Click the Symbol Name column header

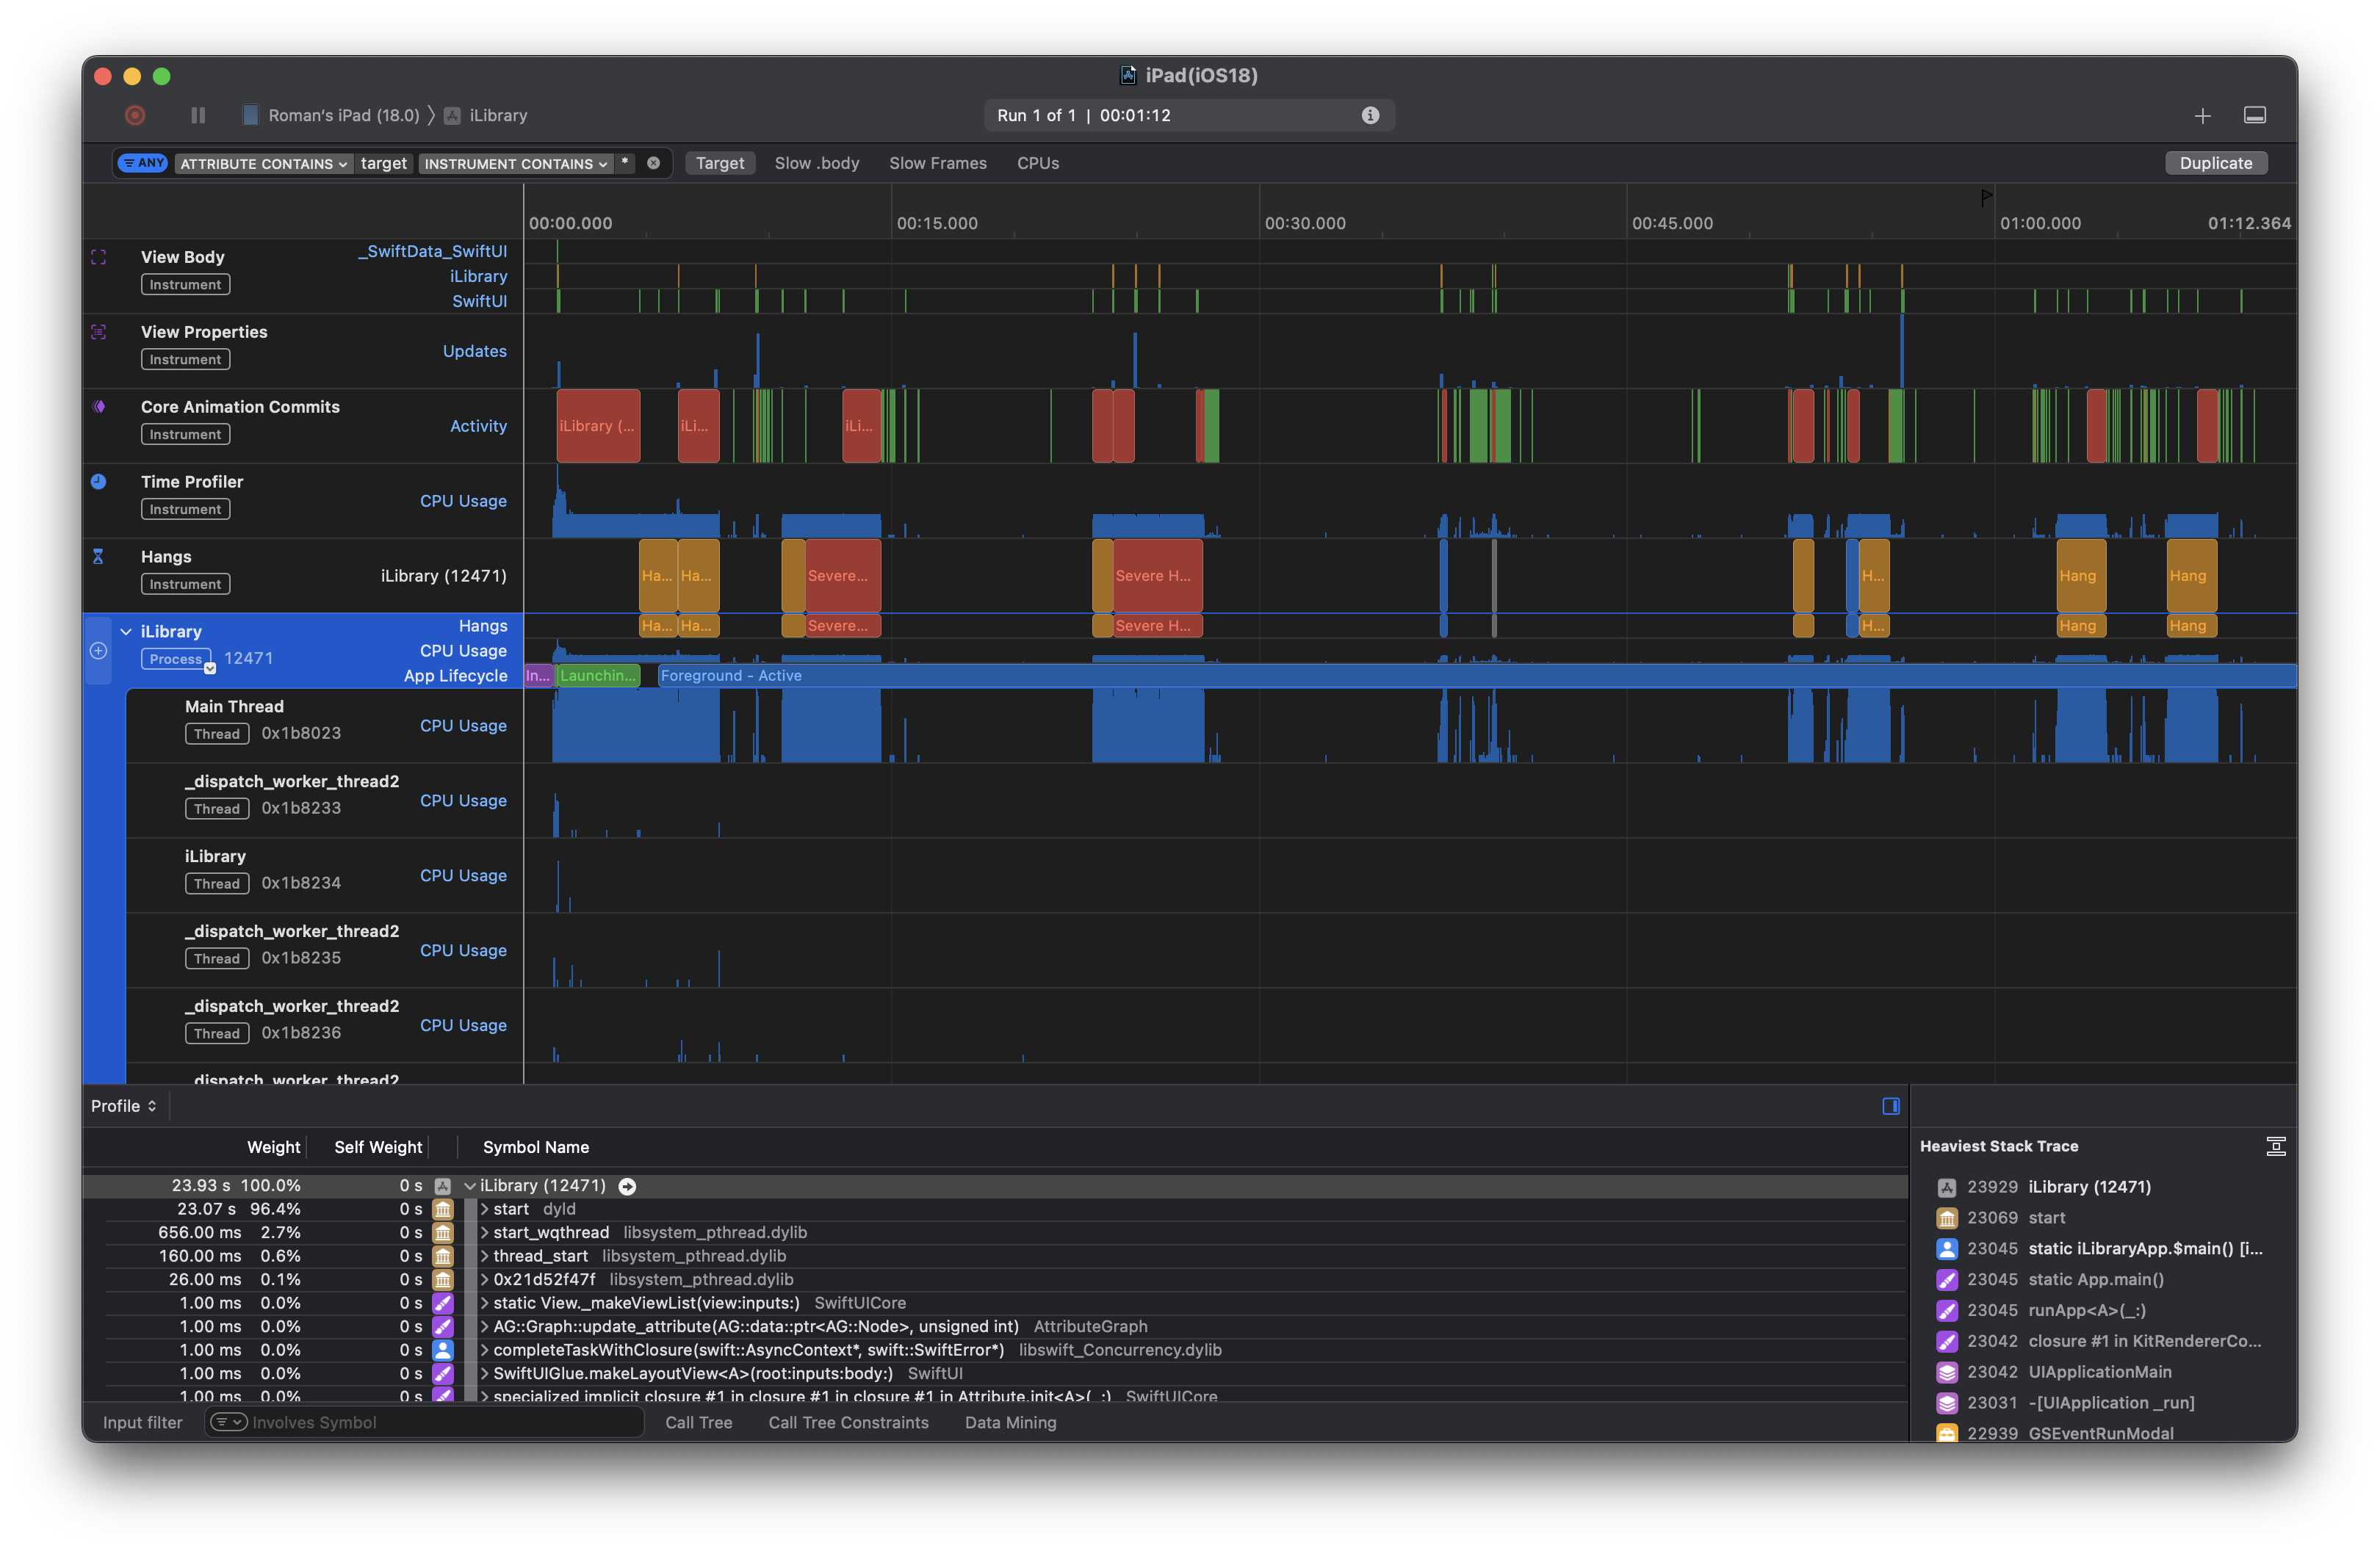coord(536,1147)
